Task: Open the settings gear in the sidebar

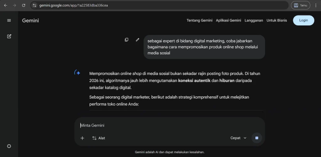Action: 9,146
